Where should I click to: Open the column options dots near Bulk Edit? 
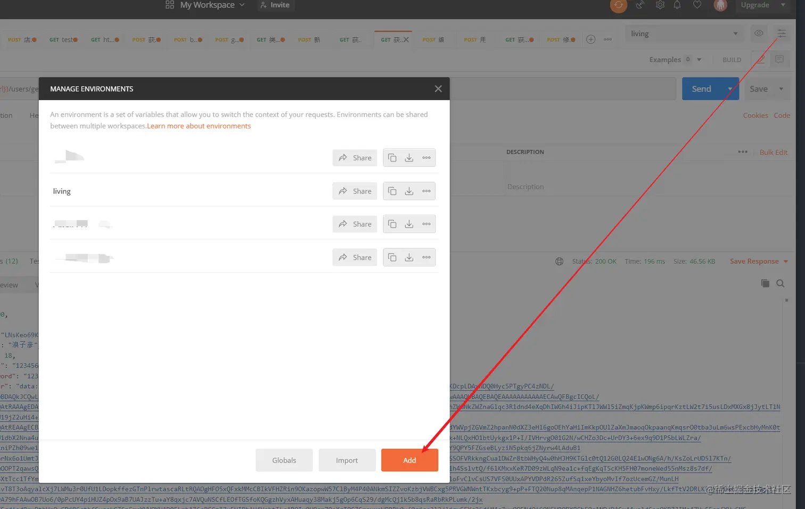tap(743, 152)
